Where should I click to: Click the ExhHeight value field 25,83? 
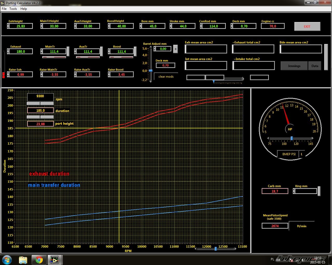tap(21, 26)
